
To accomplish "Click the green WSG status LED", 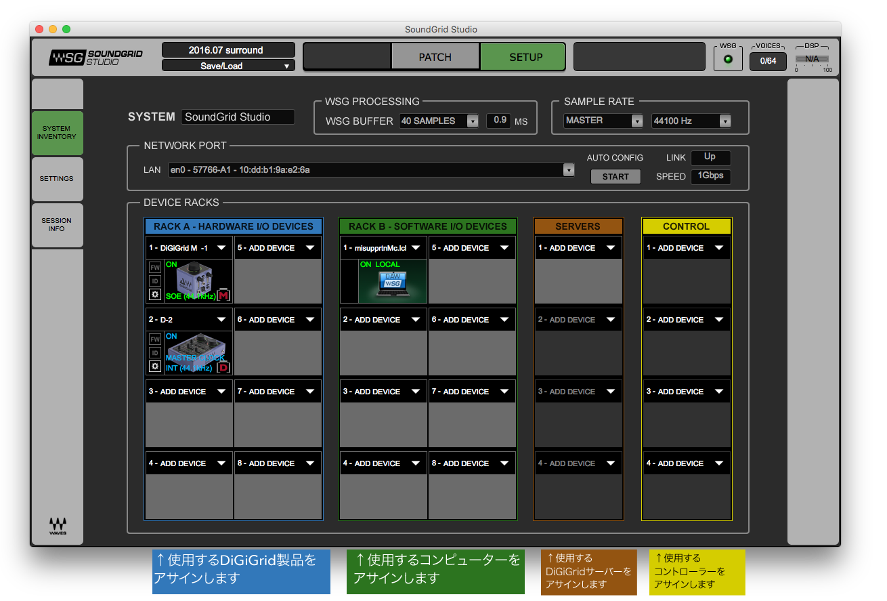I will [728, 60].
